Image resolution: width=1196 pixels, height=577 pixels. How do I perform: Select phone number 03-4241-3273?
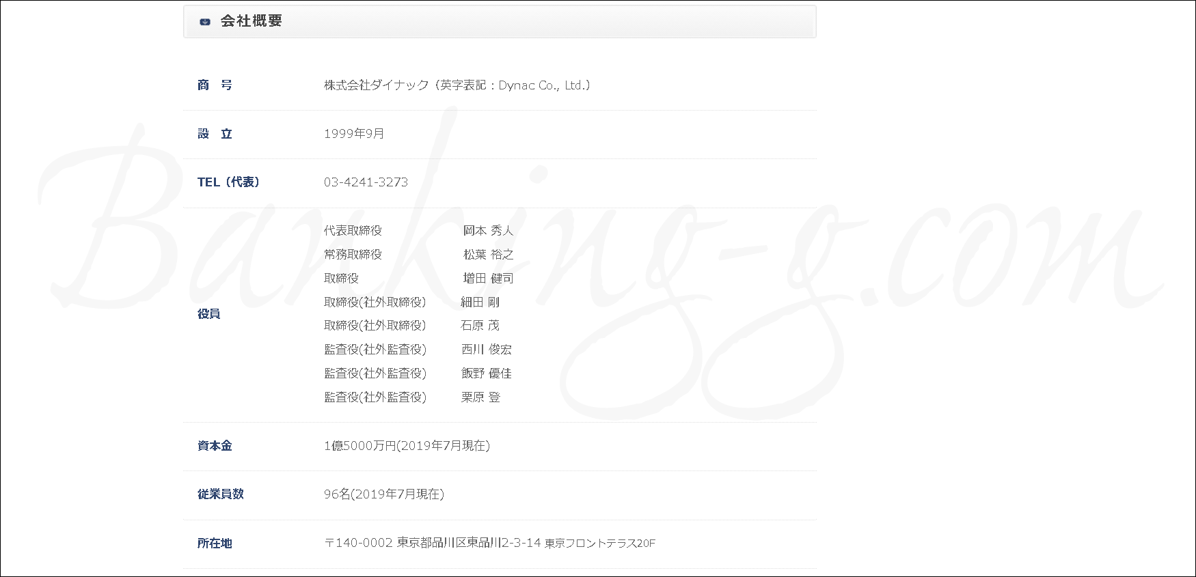tap(366, 182)
